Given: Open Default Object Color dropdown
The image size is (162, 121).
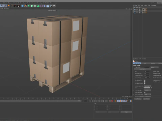Looking at the screenshot, I should (147, 86).
